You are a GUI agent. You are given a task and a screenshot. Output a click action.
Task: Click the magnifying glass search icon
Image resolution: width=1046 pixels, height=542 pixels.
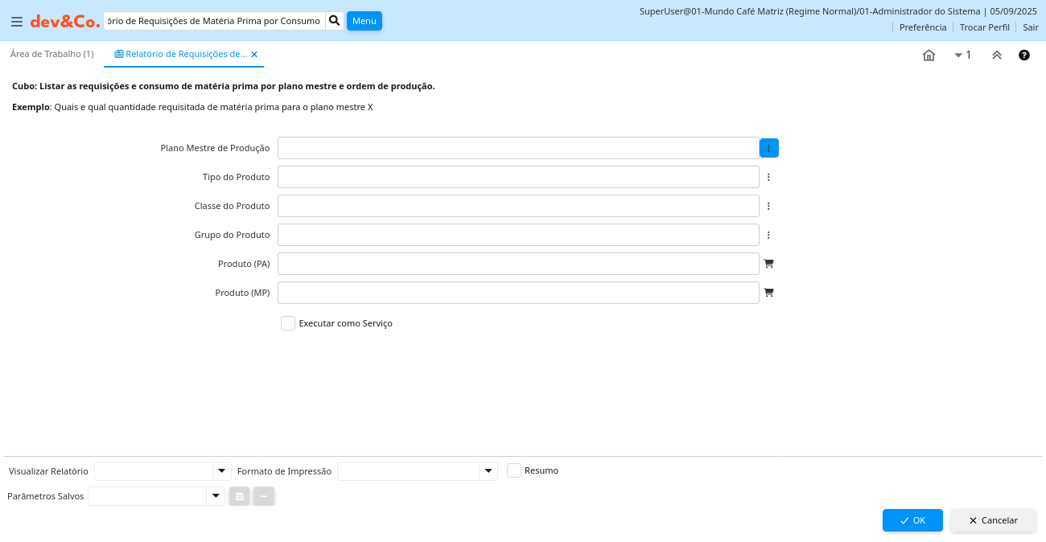(335, 21)
